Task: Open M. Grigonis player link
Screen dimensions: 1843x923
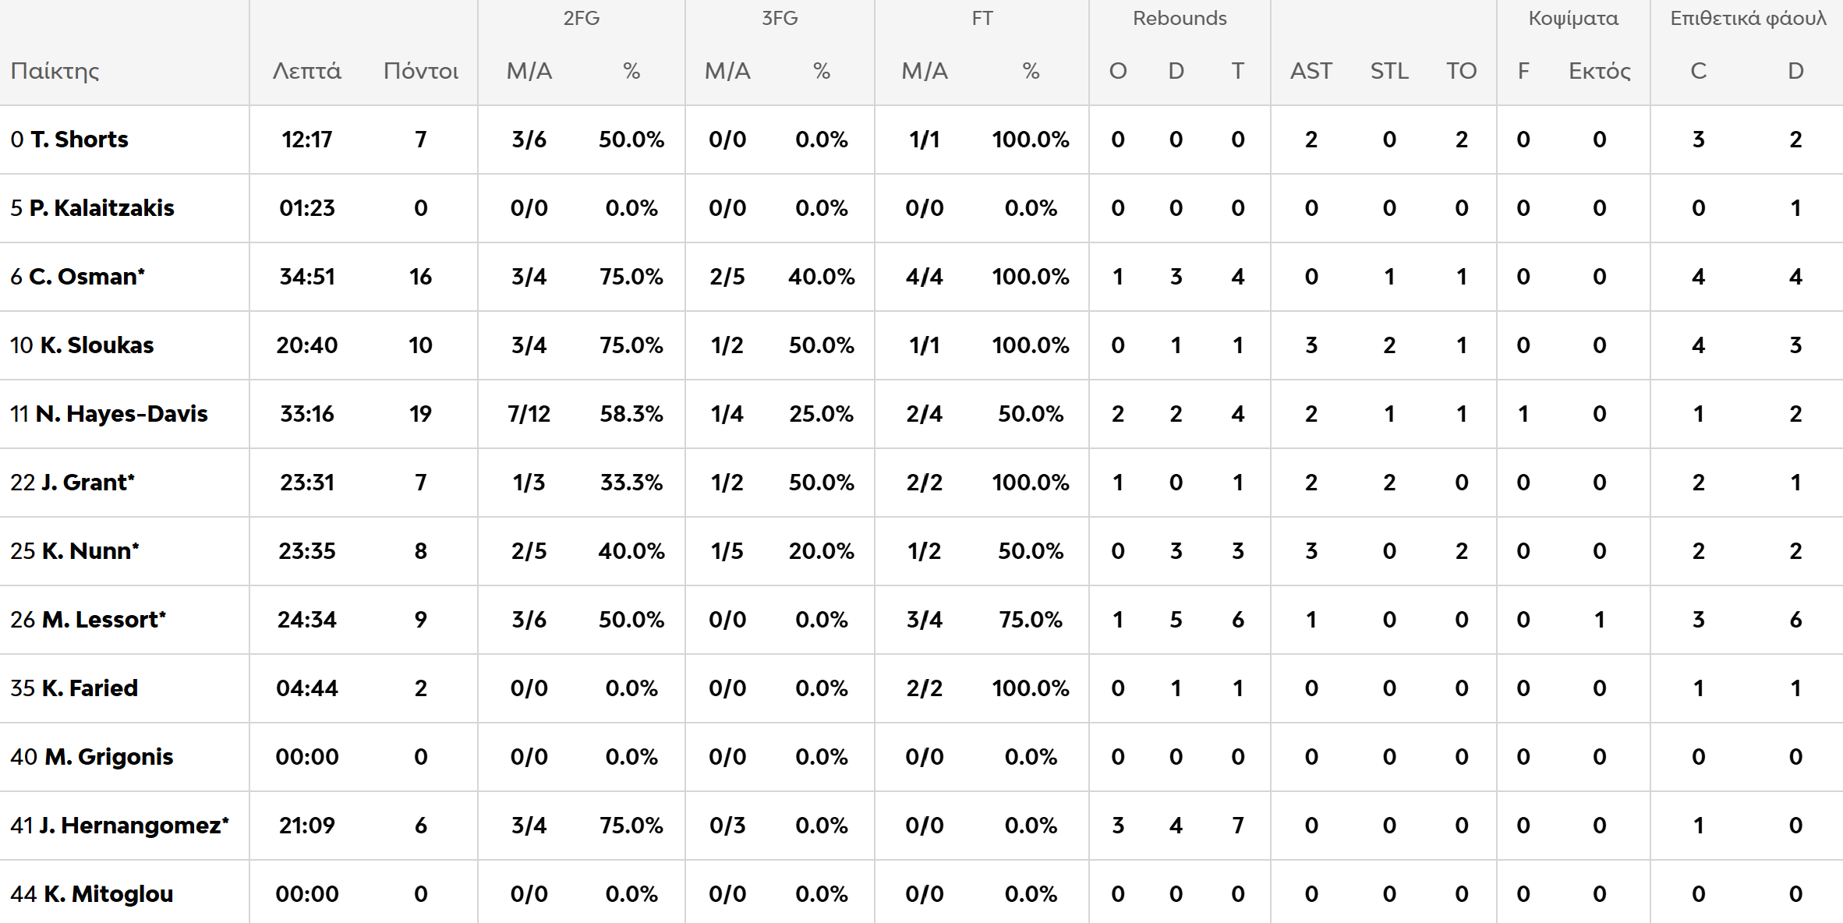Action: [x=108, y=757]
